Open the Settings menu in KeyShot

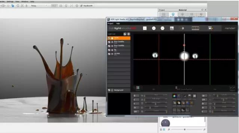10,1
